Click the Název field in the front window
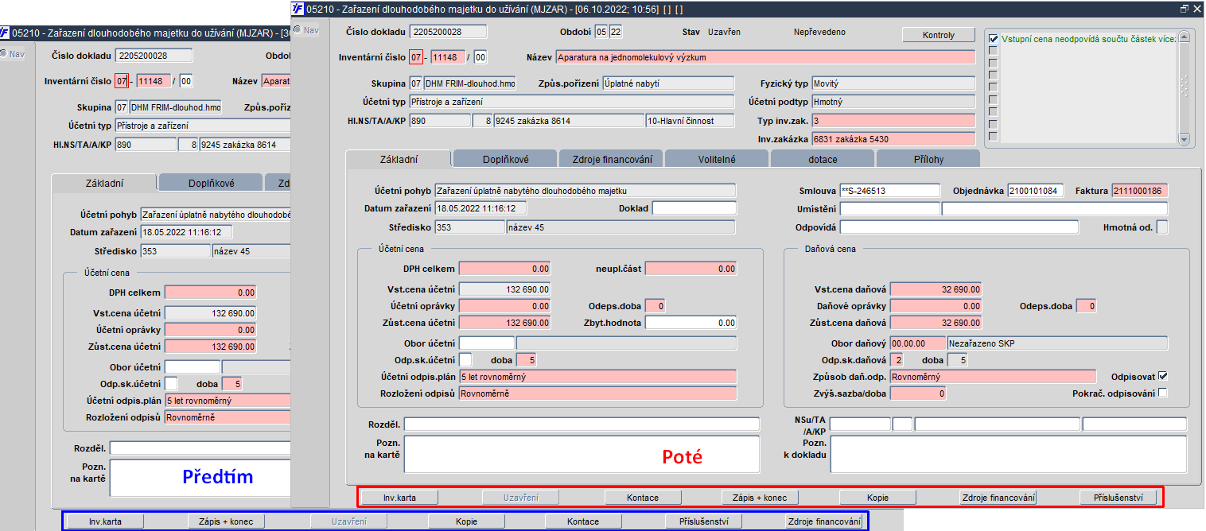Screen dimensions: 1206x531 point(765,57)
